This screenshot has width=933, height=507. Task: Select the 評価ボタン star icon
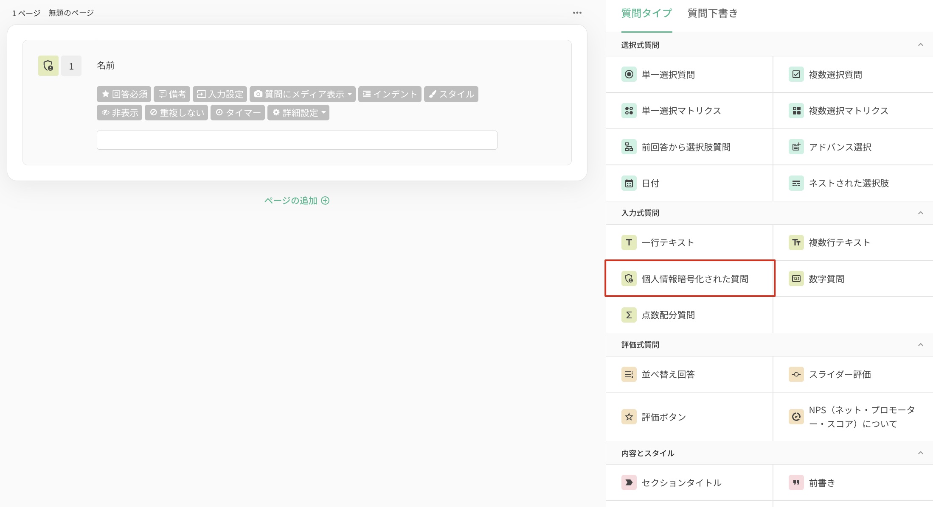click(629, 417)
